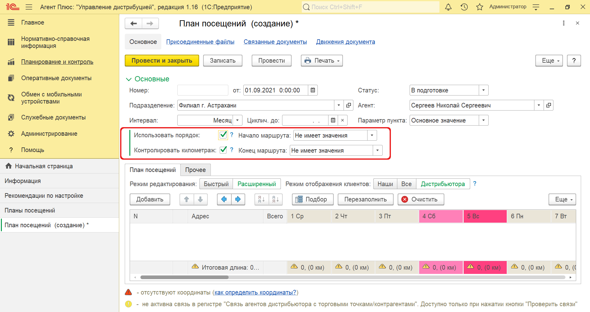The height and width of the screenshot is (312, 590).
Task: Show help for client display mode
Action: pyautogui.click(x=475, y=183)
